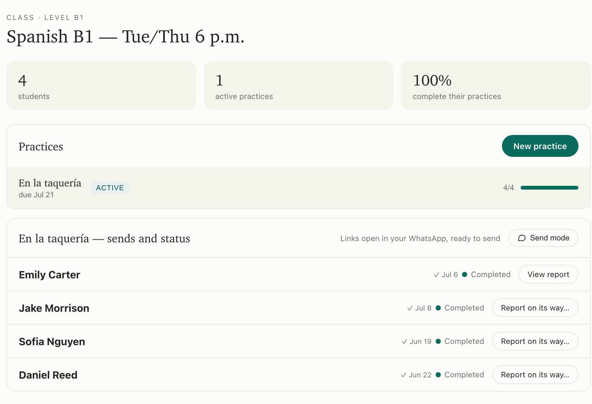
Task: Select student name Jake Morrison
Action: (x=54, y=308)
